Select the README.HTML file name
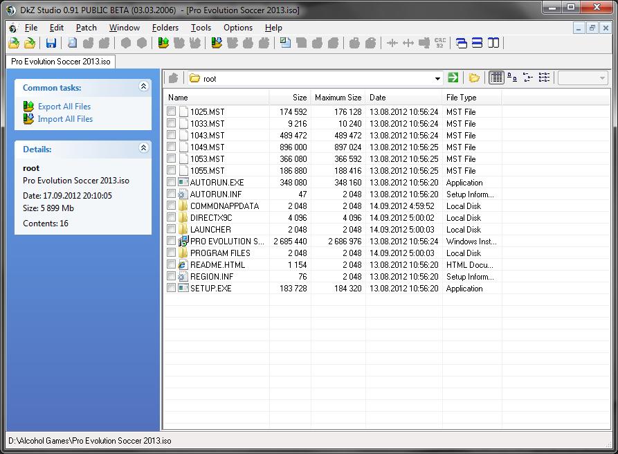Image resolution: width=618 pixels, height=454 pixels. pos(217,265)
